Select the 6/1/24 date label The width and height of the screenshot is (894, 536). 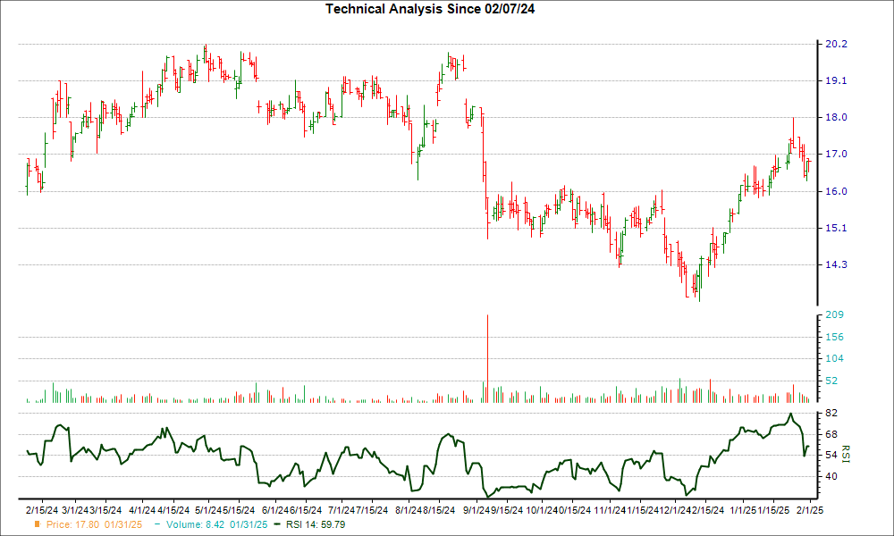pos(274,510)
